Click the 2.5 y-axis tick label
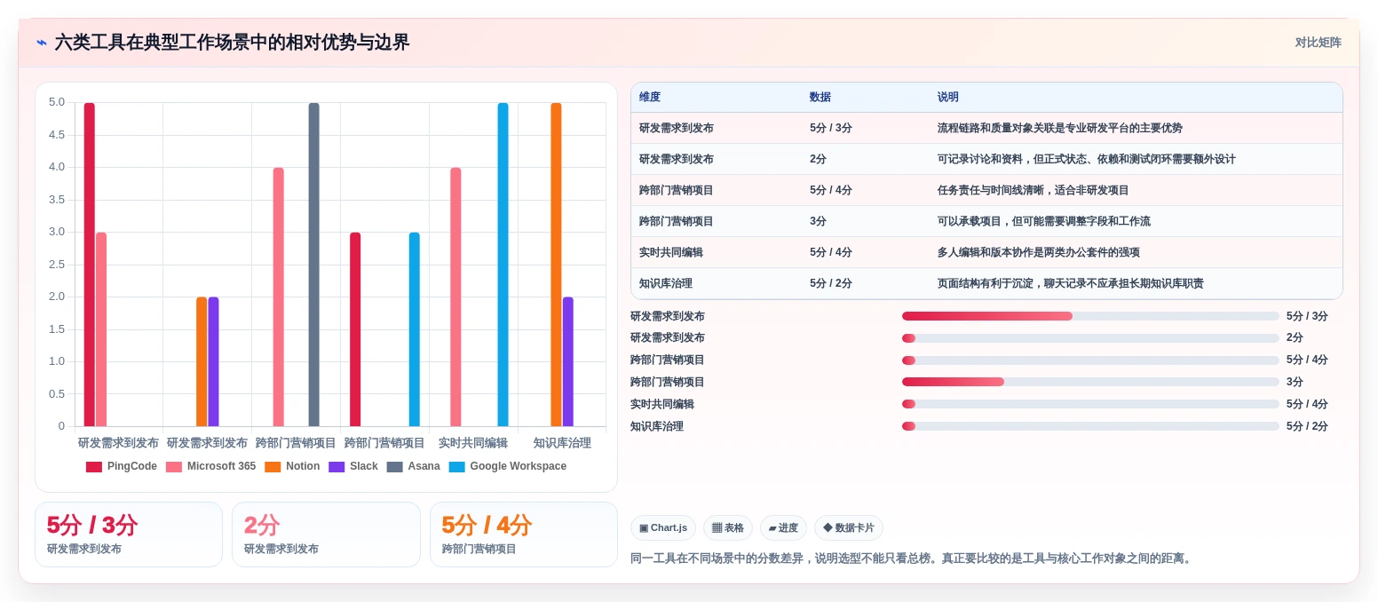 (x=57, y=265)
